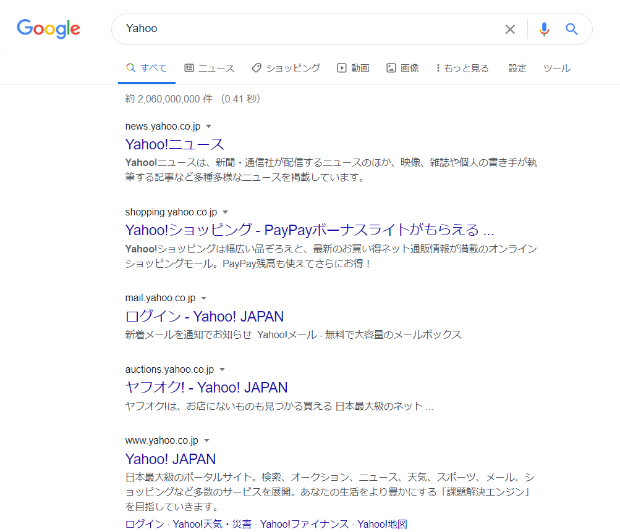Clear the search box with the X icon
Image resolution: width=620 pixels, height=532 pixels.
(x=510, y=29)
